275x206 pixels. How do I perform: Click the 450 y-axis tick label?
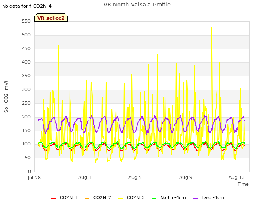(x=26, y=48)
